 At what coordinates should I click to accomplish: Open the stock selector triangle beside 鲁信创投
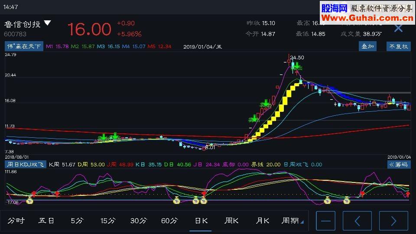pos(48,23)
